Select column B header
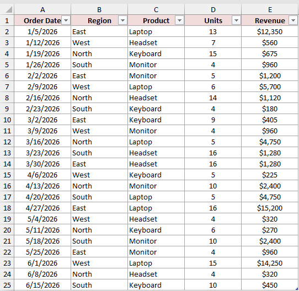299x291 pixels. pos(99,9)
